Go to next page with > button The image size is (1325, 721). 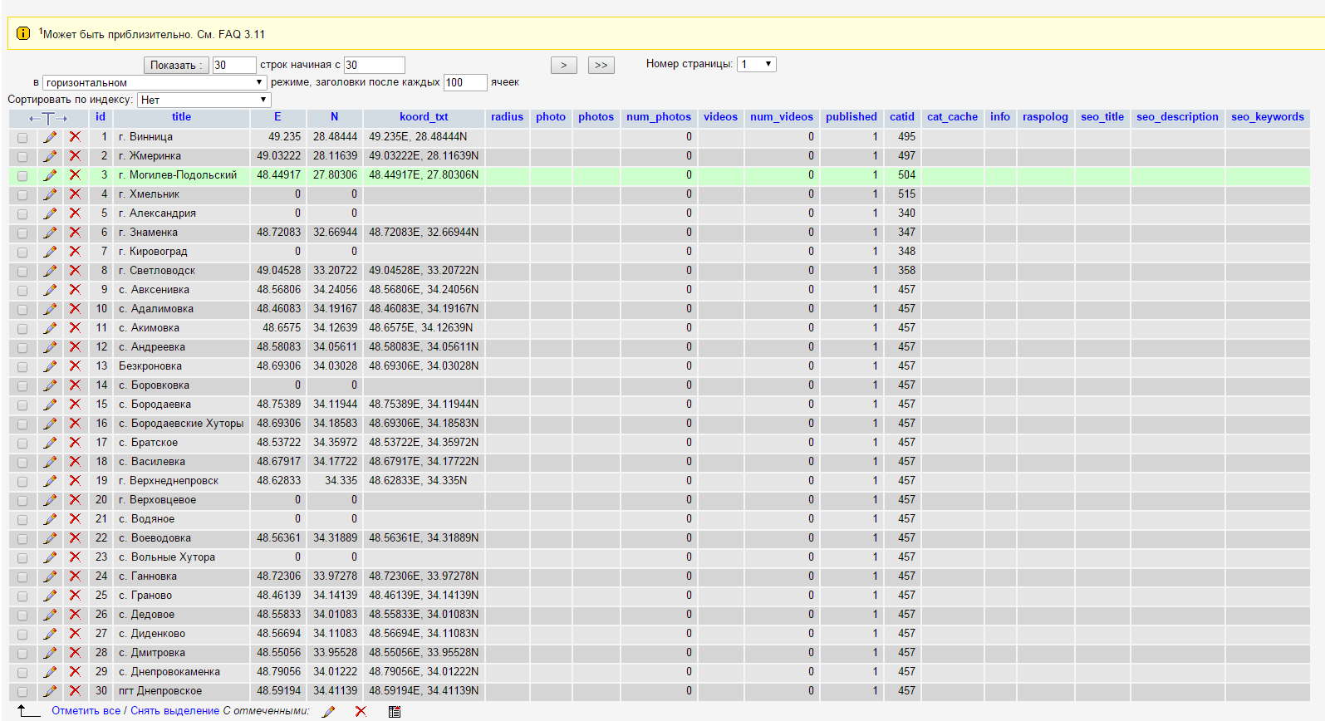[564, 65]
